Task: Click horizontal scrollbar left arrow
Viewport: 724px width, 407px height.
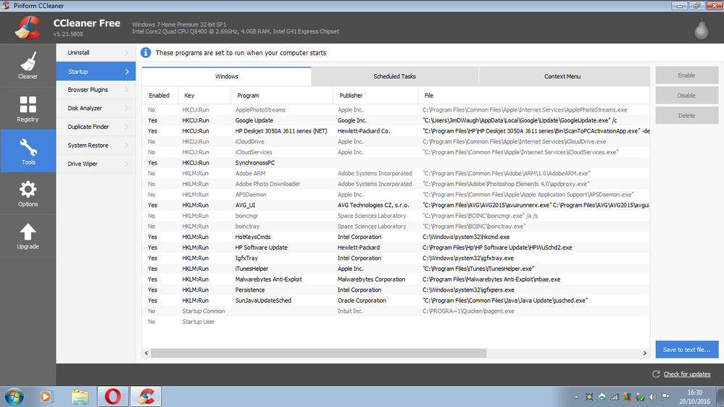Action: click(146, 353)
